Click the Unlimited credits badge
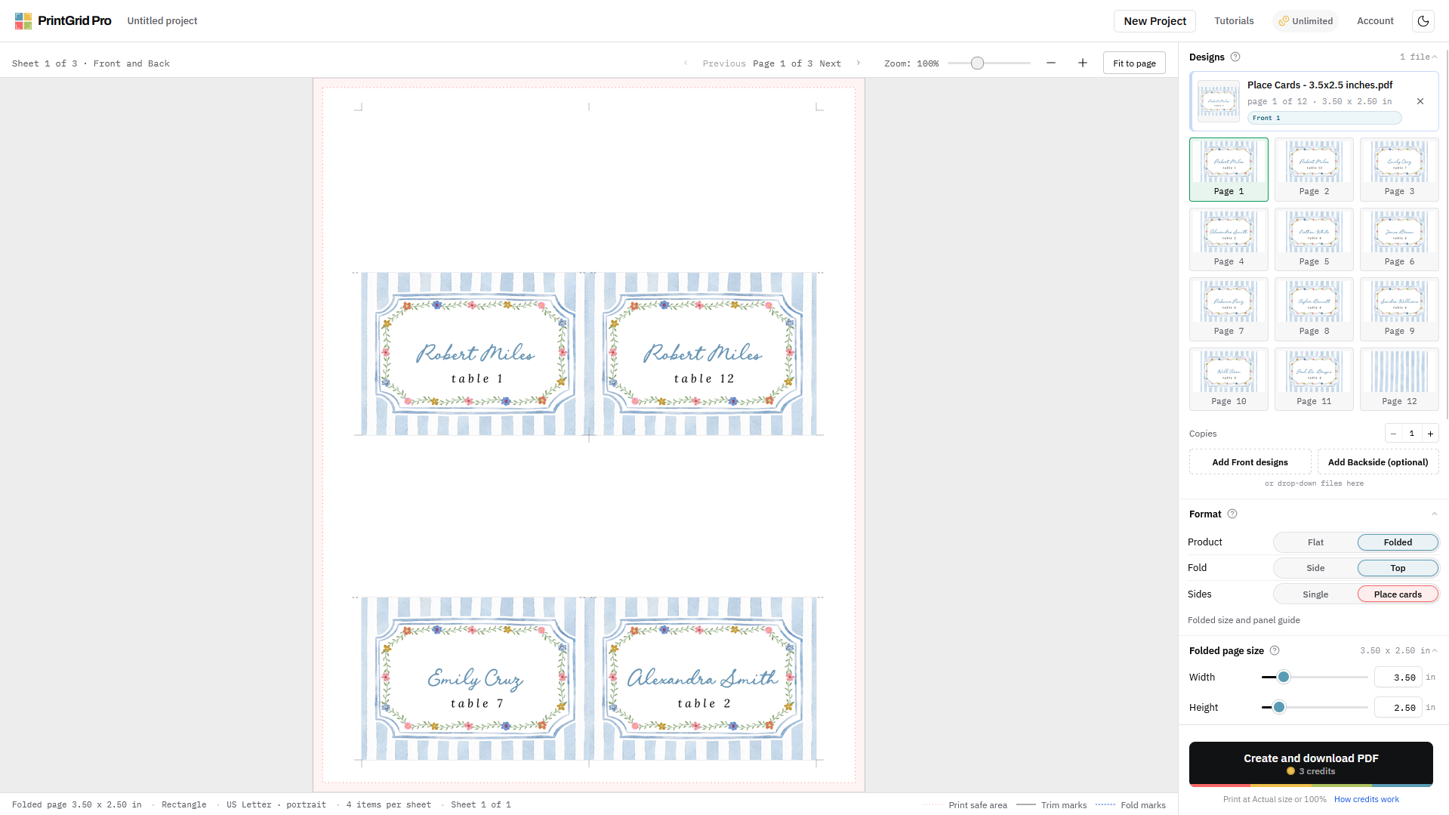The width and height of the screenshot is (1449, 815). (x=1306, y=21)
